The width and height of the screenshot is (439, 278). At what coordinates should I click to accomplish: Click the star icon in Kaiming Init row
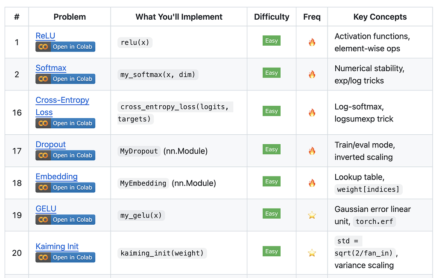click(x=312, y=253)
